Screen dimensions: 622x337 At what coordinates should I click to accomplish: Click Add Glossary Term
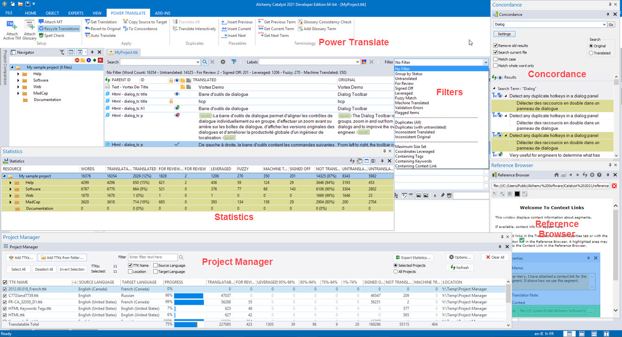317,29
